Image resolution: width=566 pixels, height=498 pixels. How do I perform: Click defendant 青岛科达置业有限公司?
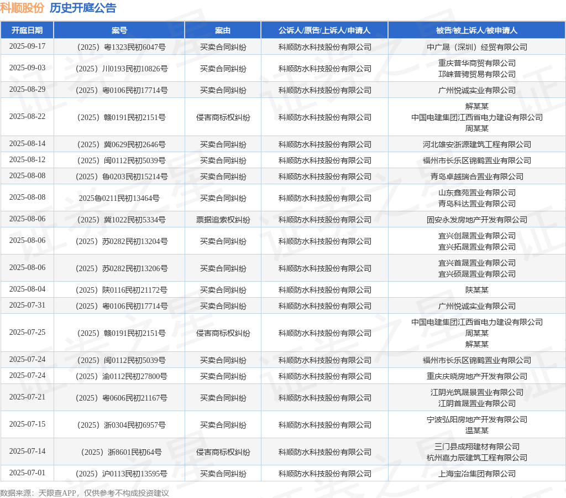pyautogui.click(x=477, y=204)
